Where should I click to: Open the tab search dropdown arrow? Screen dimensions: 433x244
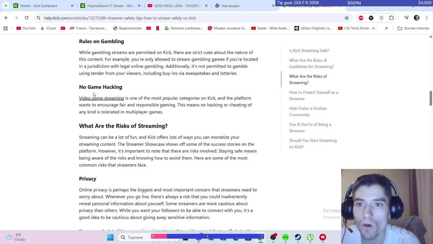click(6, 6)
